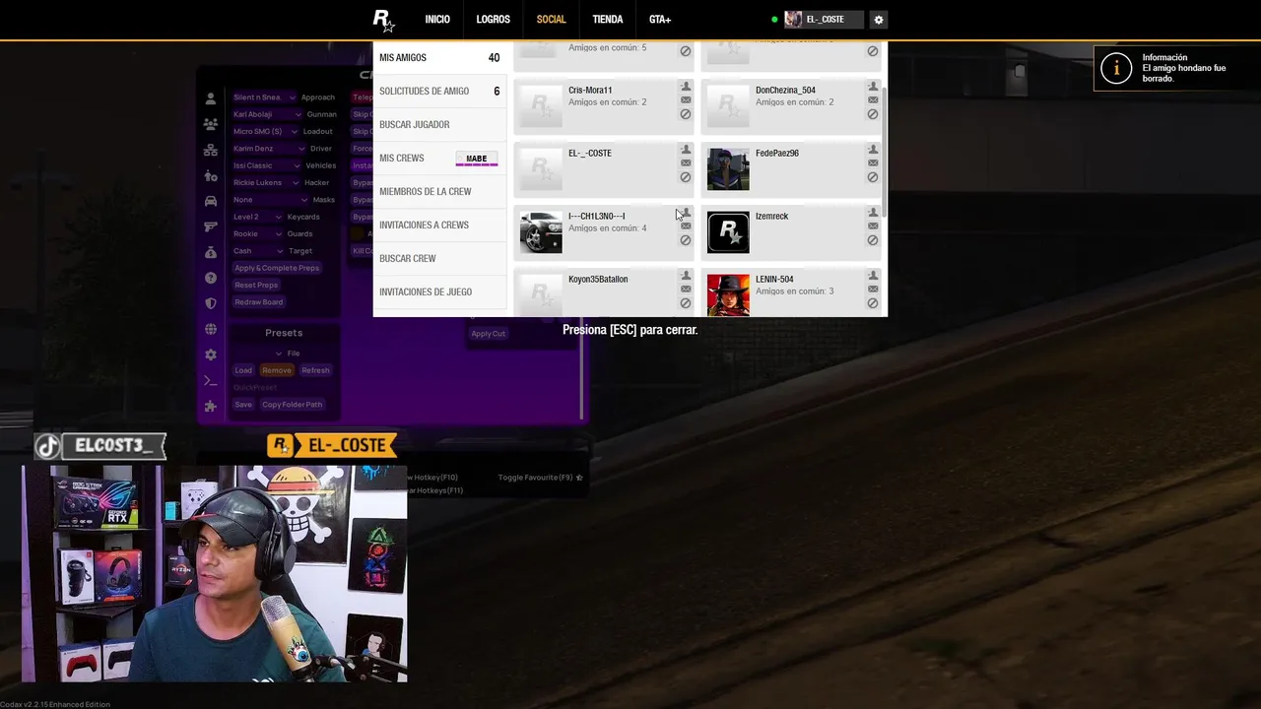The image size is (1261, 709).
Task: Open I---CH1L3N0---I car avatar thumbnail
Action: click(541, 232)
